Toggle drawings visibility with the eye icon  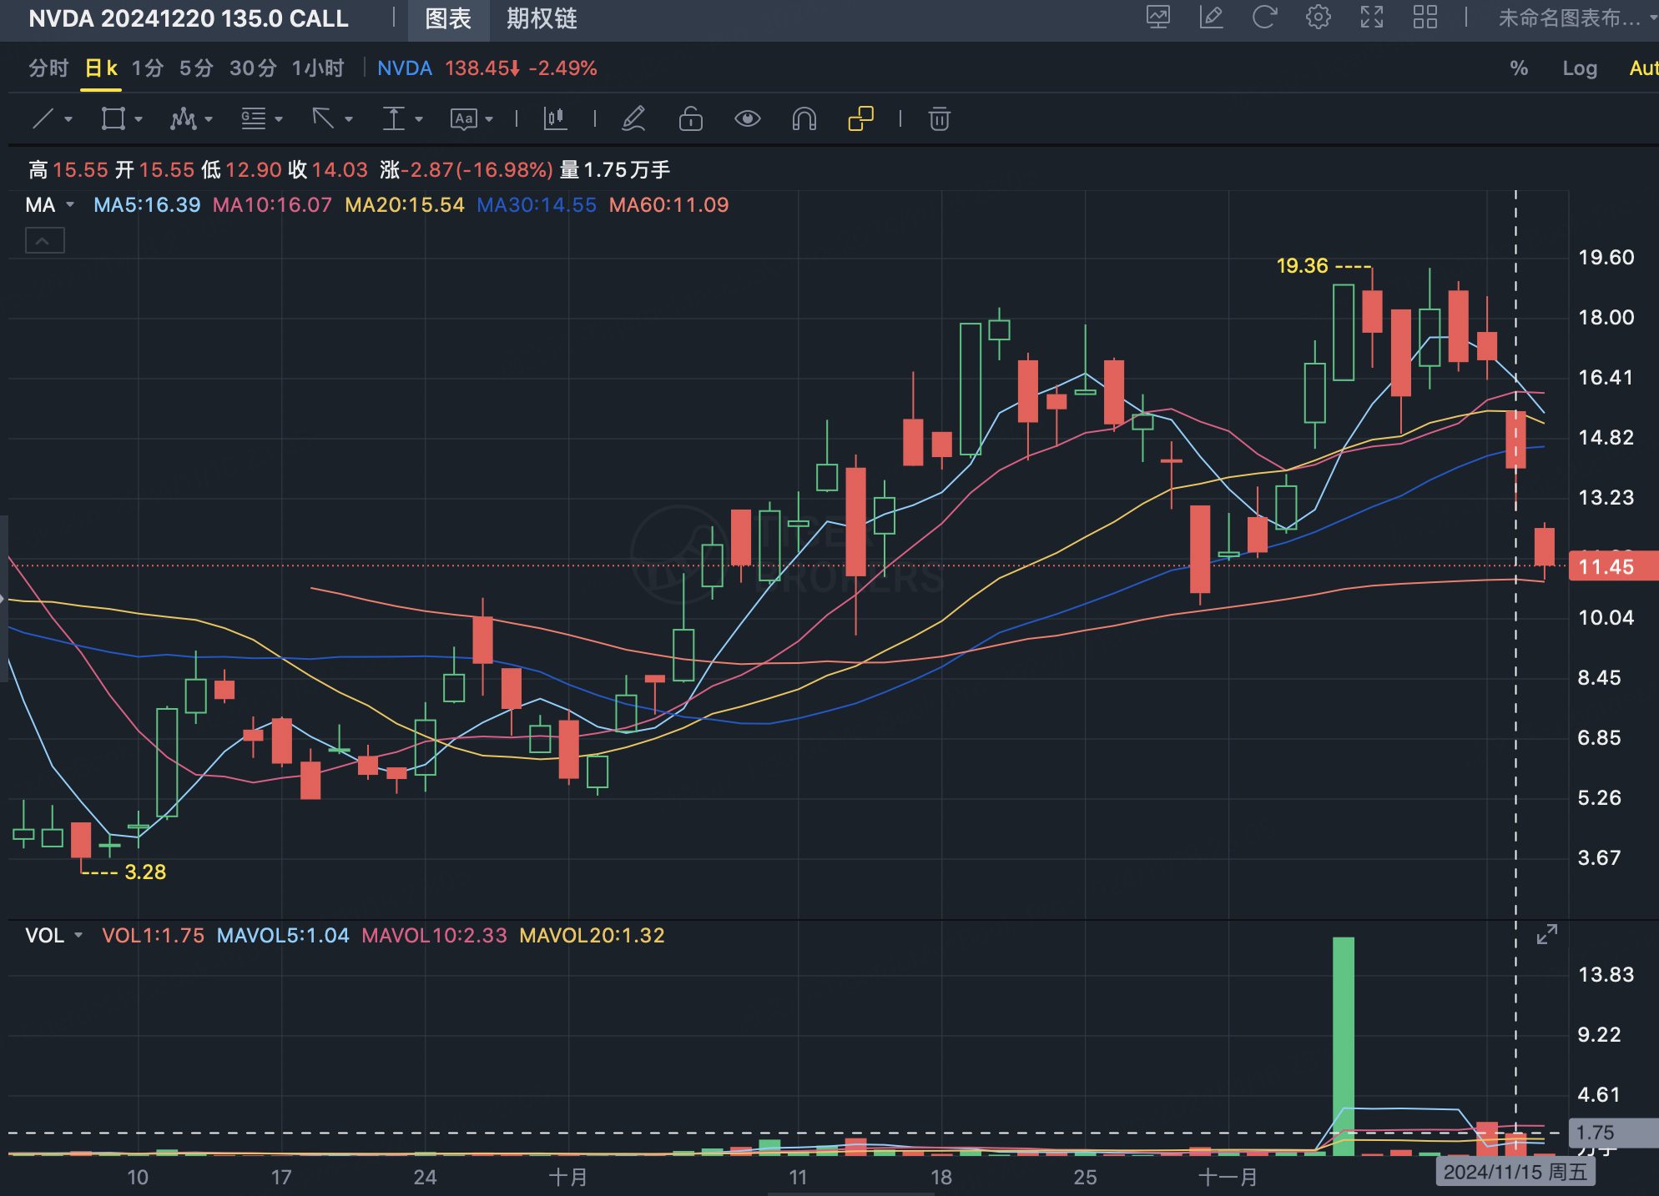747,119
